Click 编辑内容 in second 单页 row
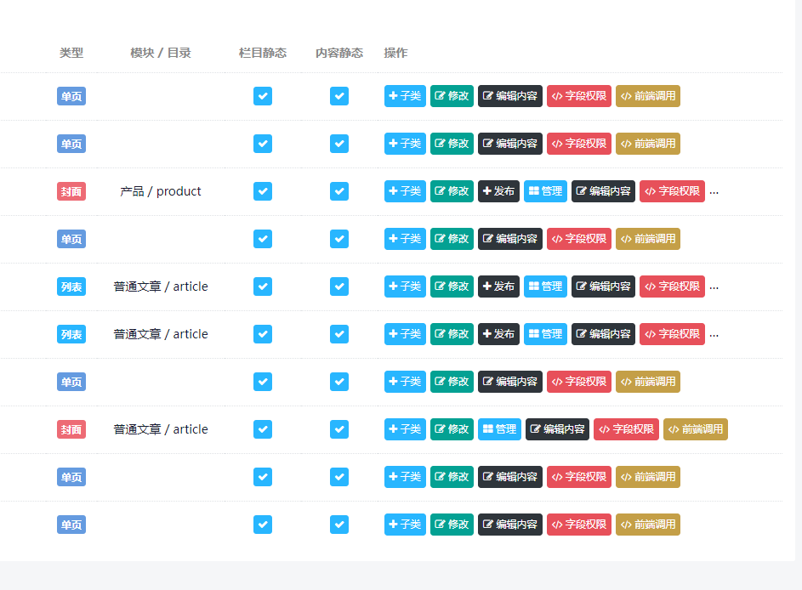802x590 pixels. pos(510,144)
